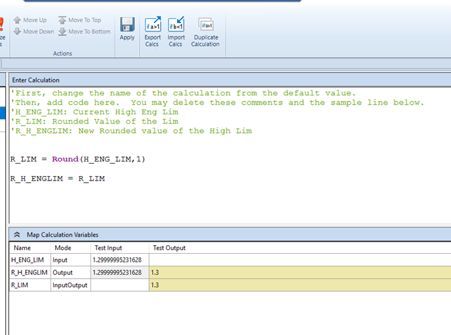Click the Move Down arrow

(18, 31)
